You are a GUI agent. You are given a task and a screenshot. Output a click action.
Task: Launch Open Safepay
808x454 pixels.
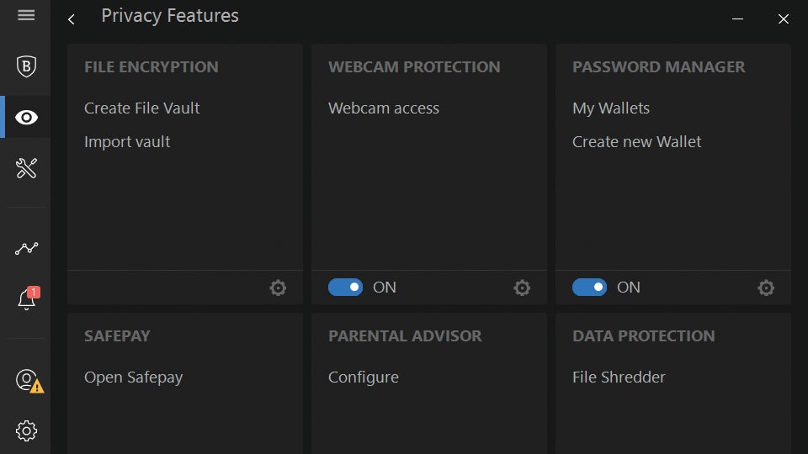pos(133,377)
